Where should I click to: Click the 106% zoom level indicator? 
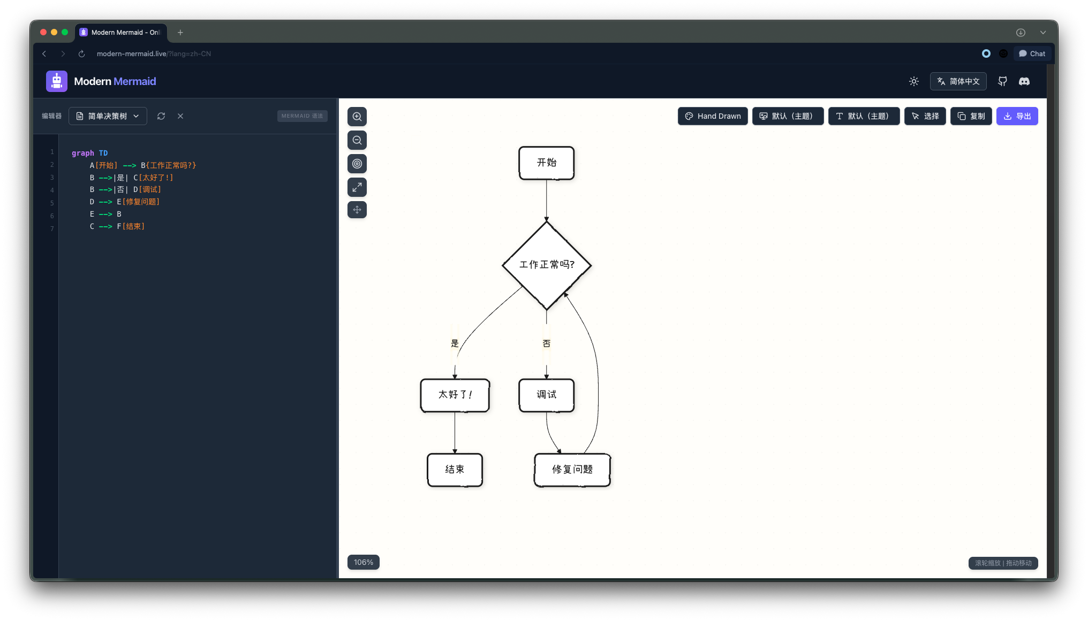point(364,562)
